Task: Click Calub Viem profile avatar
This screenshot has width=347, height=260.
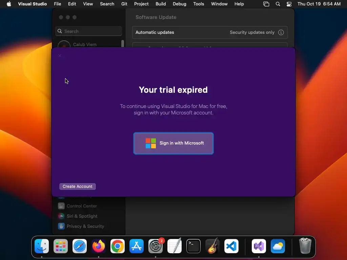Action: [64, 44]
